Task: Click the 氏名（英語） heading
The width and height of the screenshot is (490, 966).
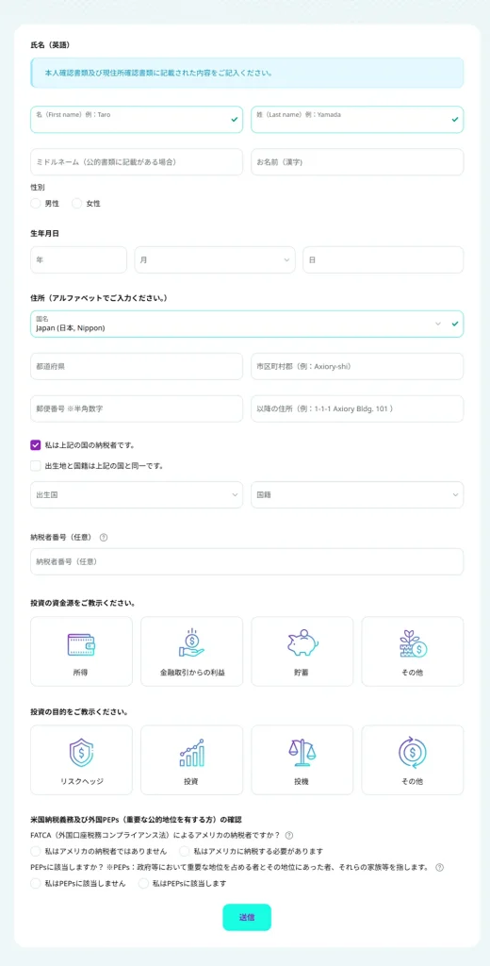Action: point(50,45)
